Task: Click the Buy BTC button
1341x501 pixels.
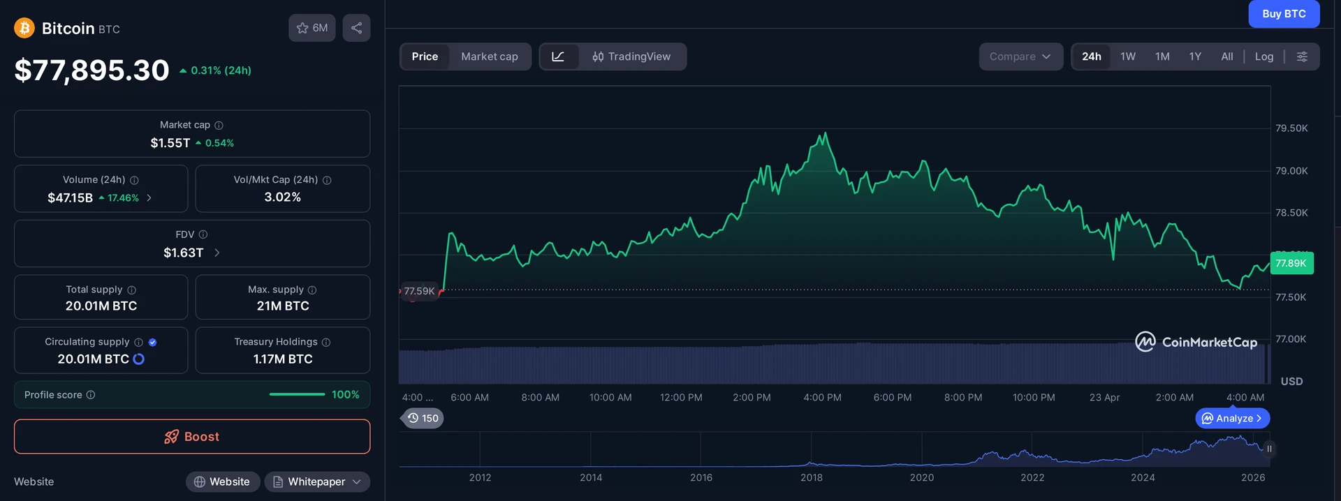Action: pos(1284,14)
